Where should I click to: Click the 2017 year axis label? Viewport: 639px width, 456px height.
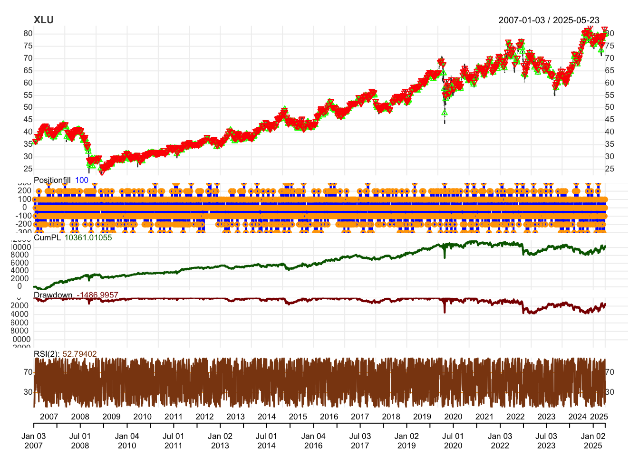(360, 417)
